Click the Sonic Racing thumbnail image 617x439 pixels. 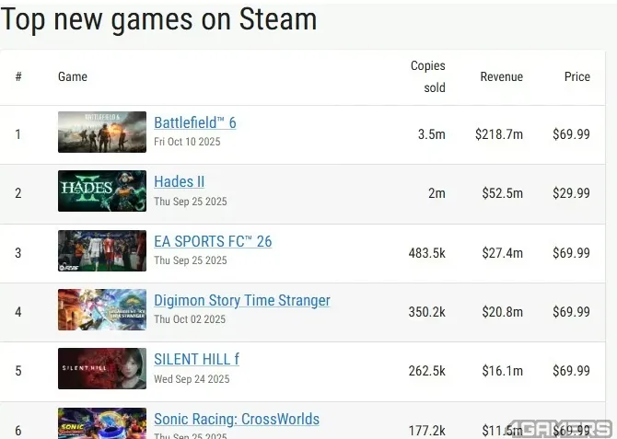coord(102,424)
